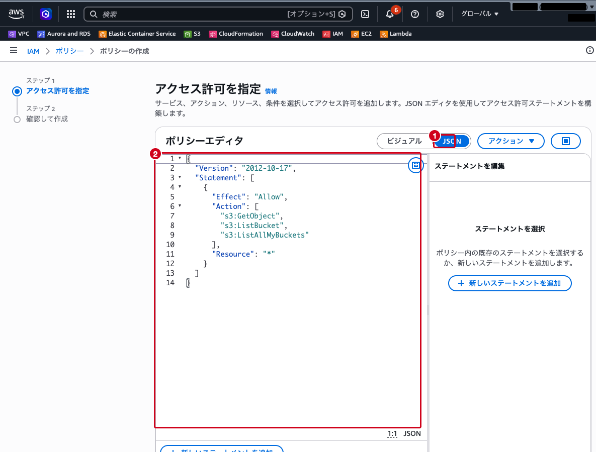Click the Amazon Q hexagon icon
Viewport: 596px width, 452px height.
[46, 14]
